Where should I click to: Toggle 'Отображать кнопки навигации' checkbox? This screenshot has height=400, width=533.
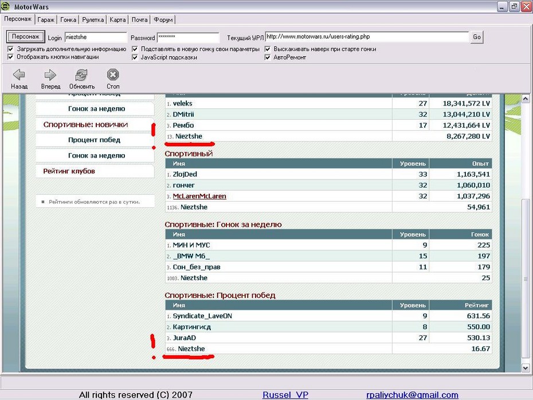point(10,57)
